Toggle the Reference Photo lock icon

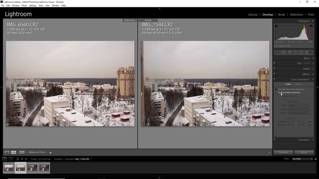pyautogui.click(x=50, y=152)
